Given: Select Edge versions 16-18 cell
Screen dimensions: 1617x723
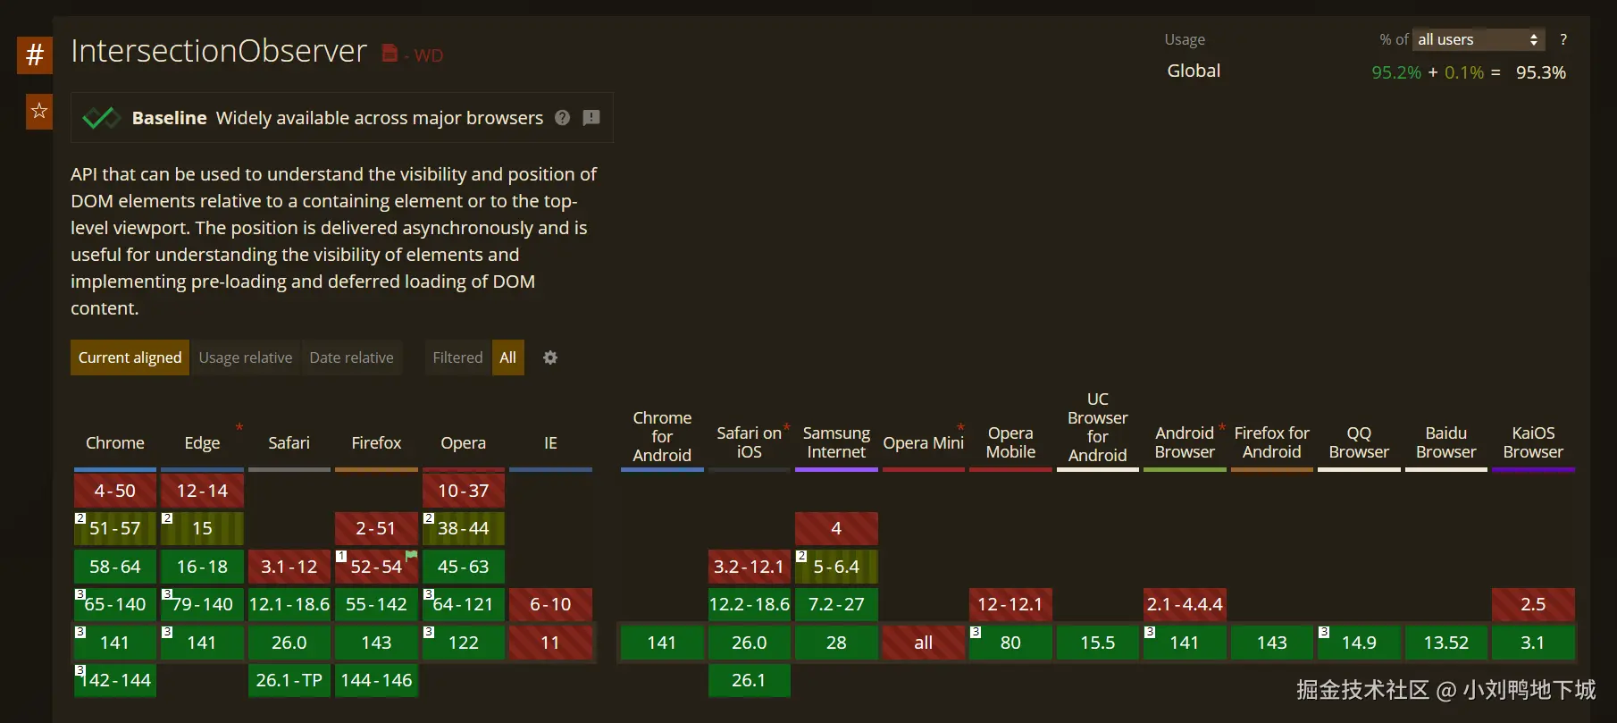Looking at the screenshot, I should pos(202,567).
